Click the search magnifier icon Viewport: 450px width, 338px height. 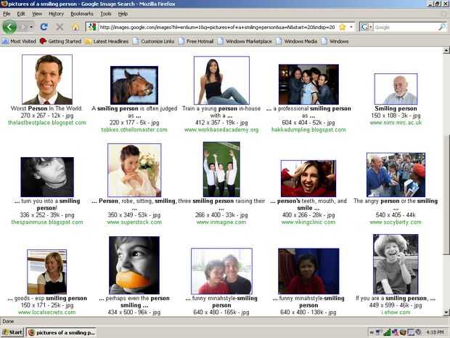pos(442,27)
